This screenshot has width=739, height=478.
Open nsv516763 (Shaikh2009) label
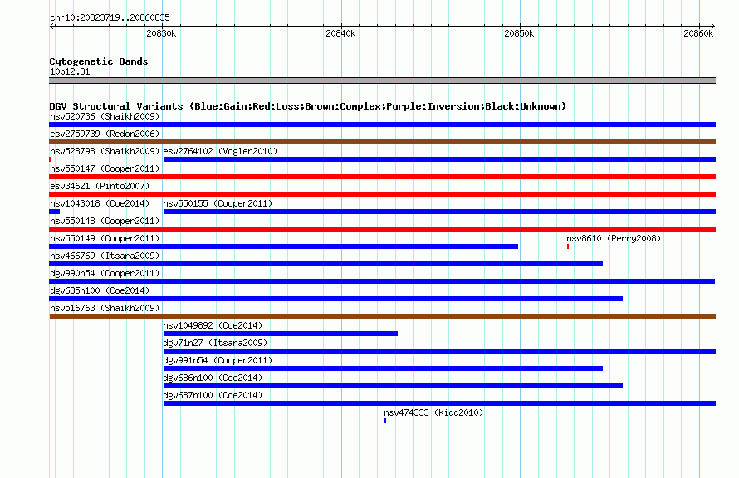click(105, 308)
